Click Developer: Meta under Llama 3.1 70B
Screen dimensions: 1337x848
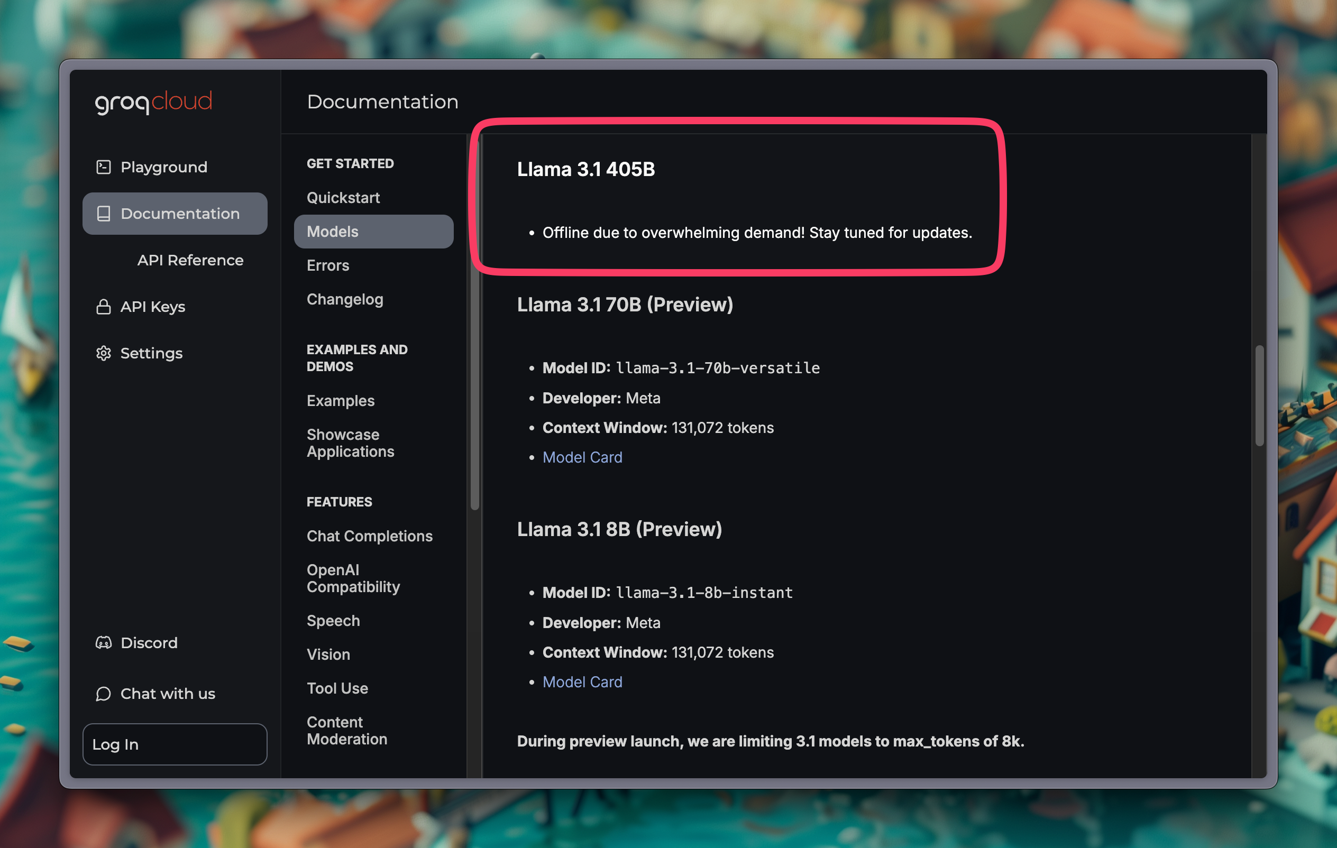click(601, 398)
